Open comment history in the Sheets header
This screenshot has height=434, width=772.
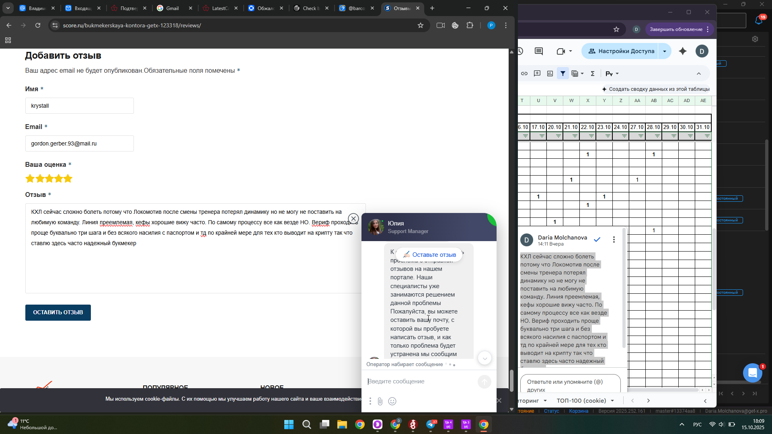[539, 51]
